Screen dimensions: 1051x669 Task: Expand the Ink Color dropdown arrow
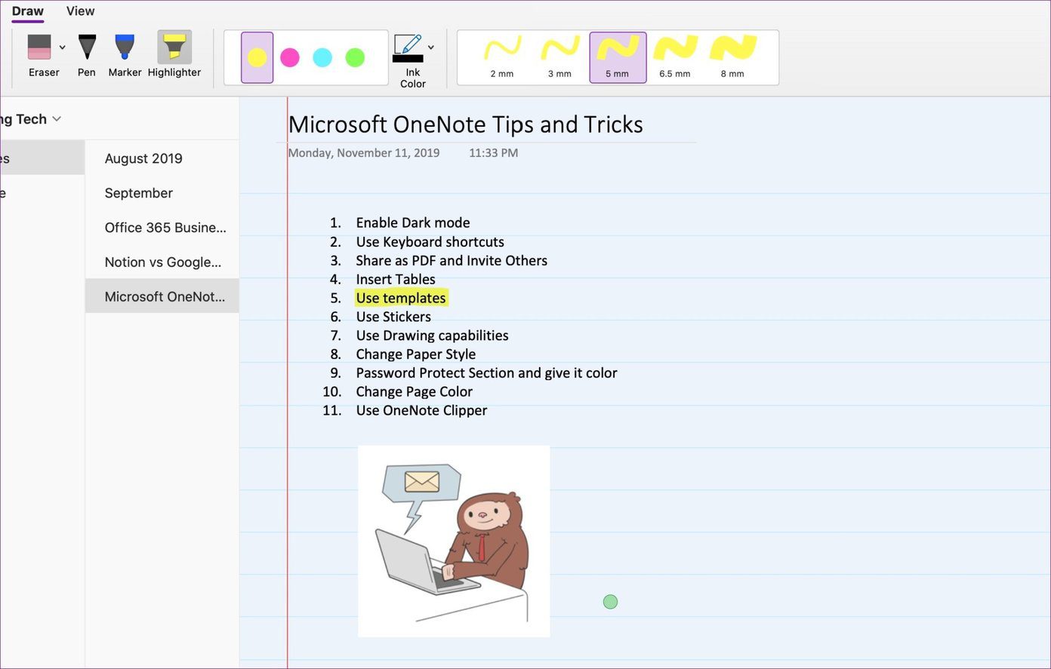(431, 48)
